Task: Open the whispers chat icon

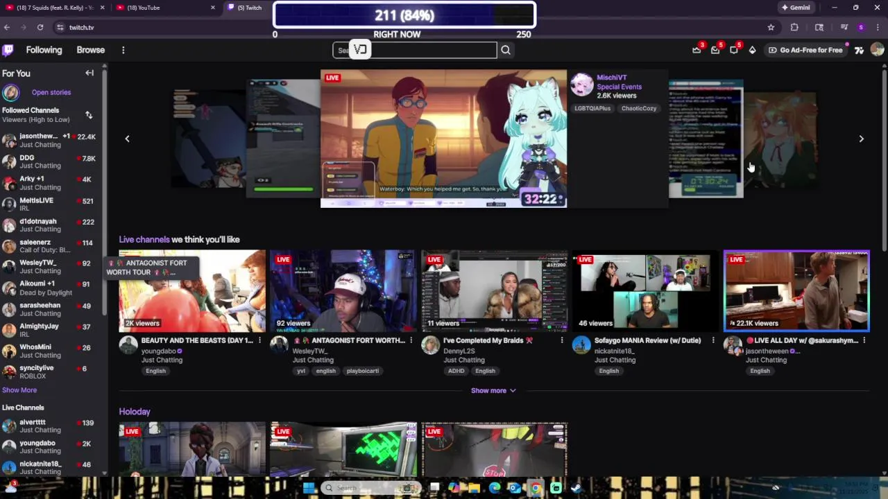Action: tap(734, 50)
